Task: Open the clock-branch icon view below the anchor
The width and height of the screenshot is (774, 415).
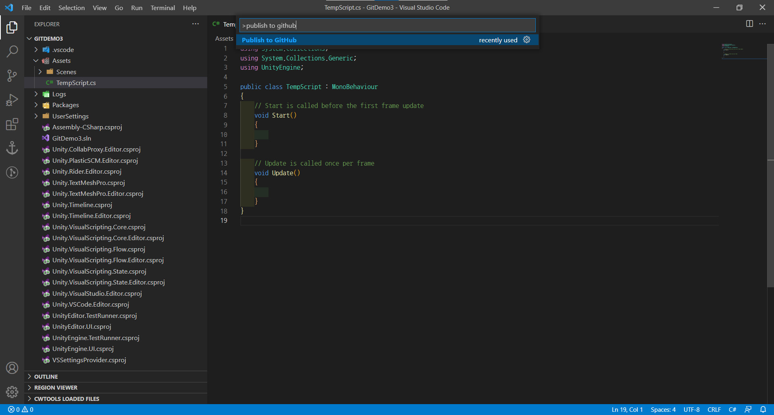Action: [x=12, y=172]
